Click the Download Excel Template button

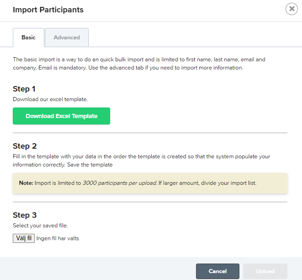coord(61,116)
